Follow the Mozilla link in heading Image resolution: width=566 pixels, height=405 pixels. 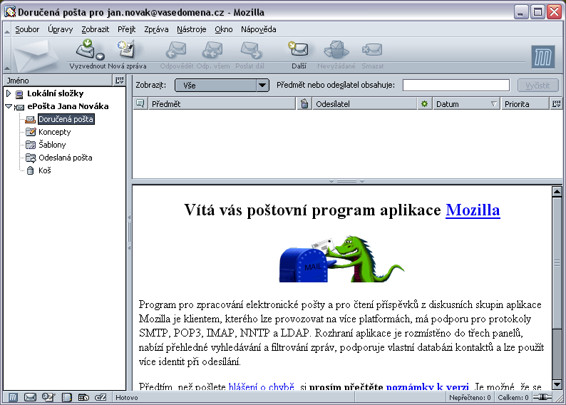(x=473, y=210)
